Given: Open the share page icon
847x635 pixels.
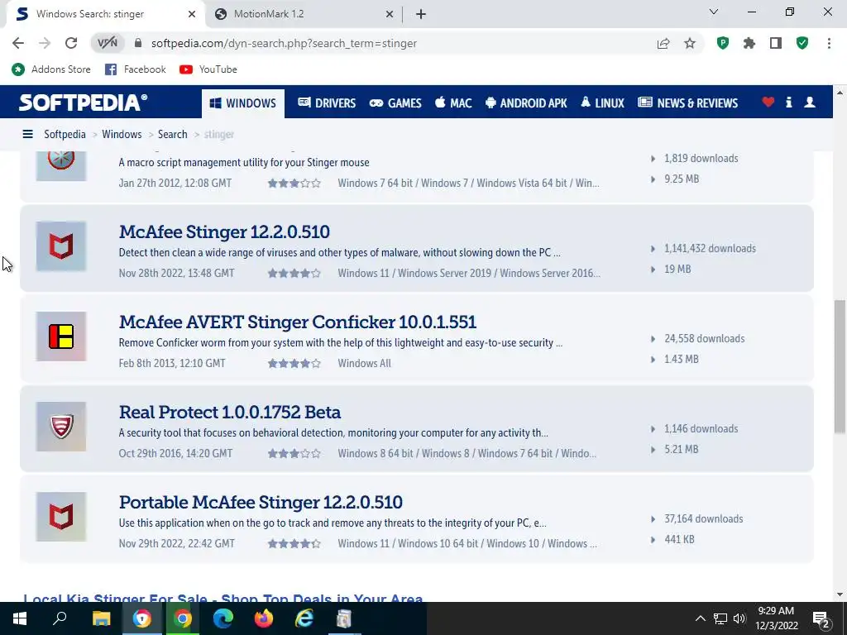Looking at the screenshot, I should (x=663, y=43).
